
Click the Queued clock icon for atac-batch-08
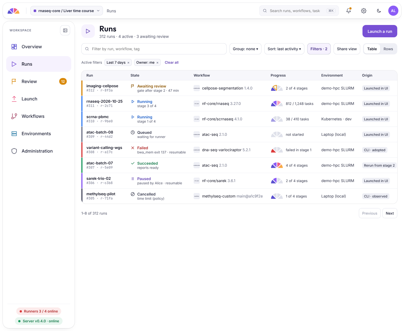point(133,132)
